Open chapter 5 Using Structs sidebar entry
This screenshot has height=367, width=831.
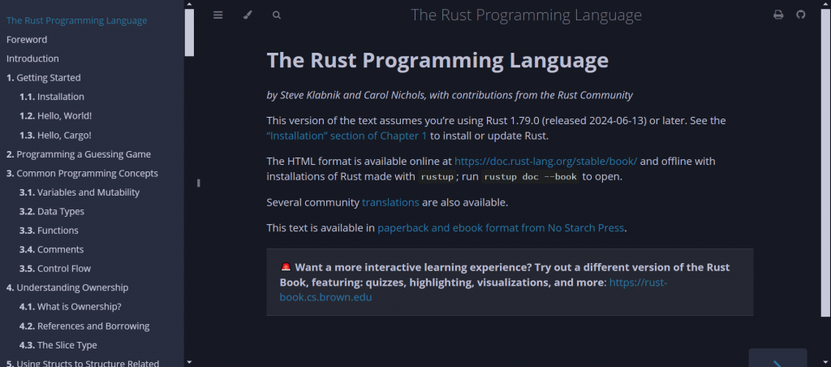(x=83, y=363)
